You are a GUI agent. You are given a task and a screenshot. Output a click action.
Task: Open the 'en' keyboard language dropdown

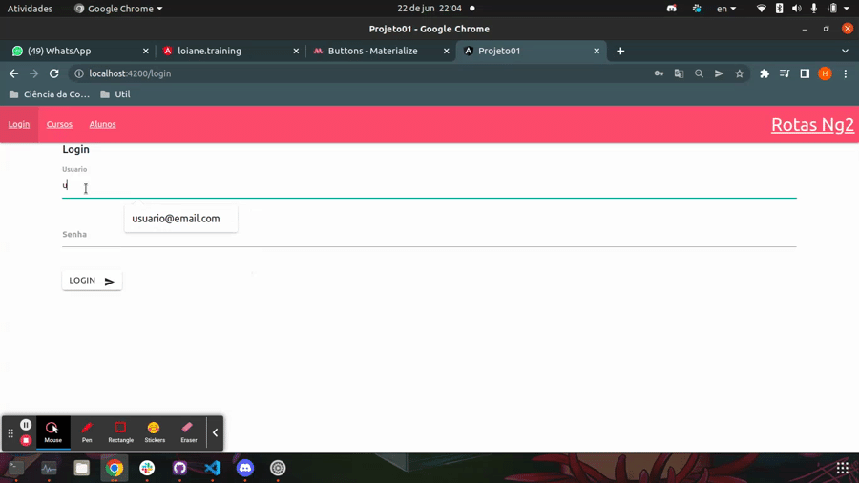[x=726, y=9]
